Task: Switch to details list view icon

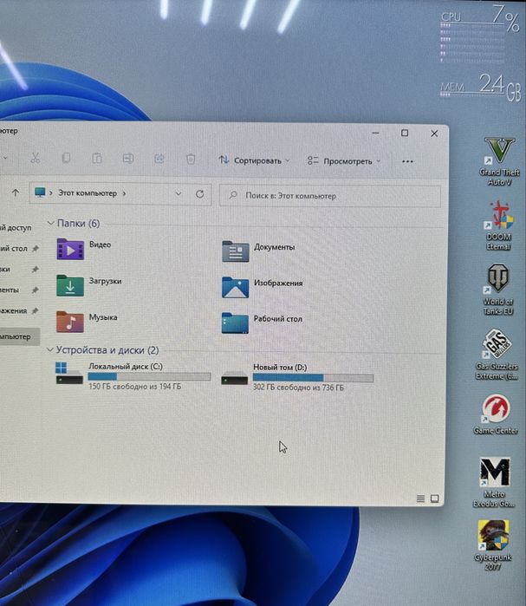Action: (420, 498)
